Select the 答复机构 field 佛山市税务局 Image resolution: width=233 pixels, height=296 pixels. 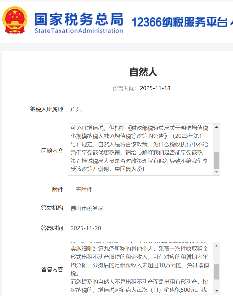coord(144,208)
